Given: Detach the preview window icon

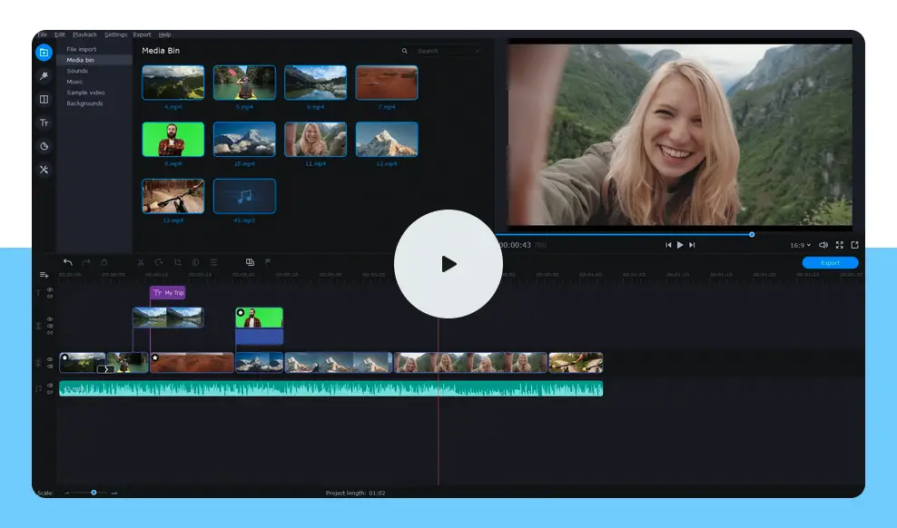Looking at the screenshot, I should (x=854, y=245).
